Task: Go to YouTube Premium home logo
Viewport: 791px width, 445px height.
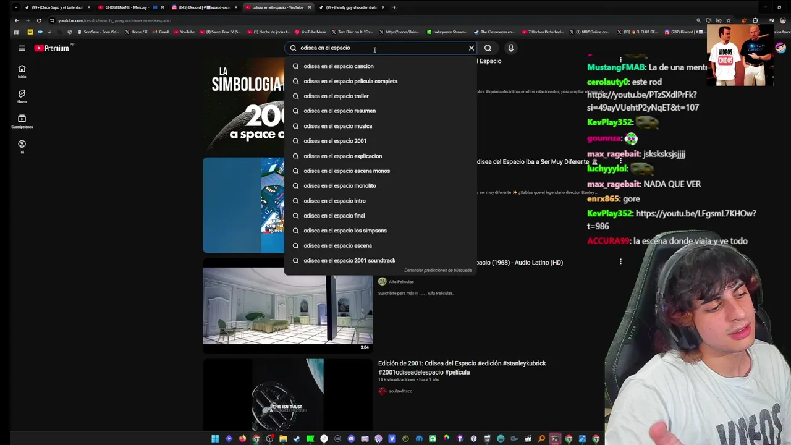Action: pyautogui.click(x=52, y=48)
